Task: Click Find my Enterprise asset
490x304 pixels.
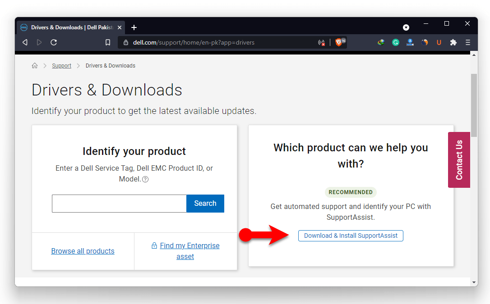Action: pyautogui.click(x=189, y=245)
